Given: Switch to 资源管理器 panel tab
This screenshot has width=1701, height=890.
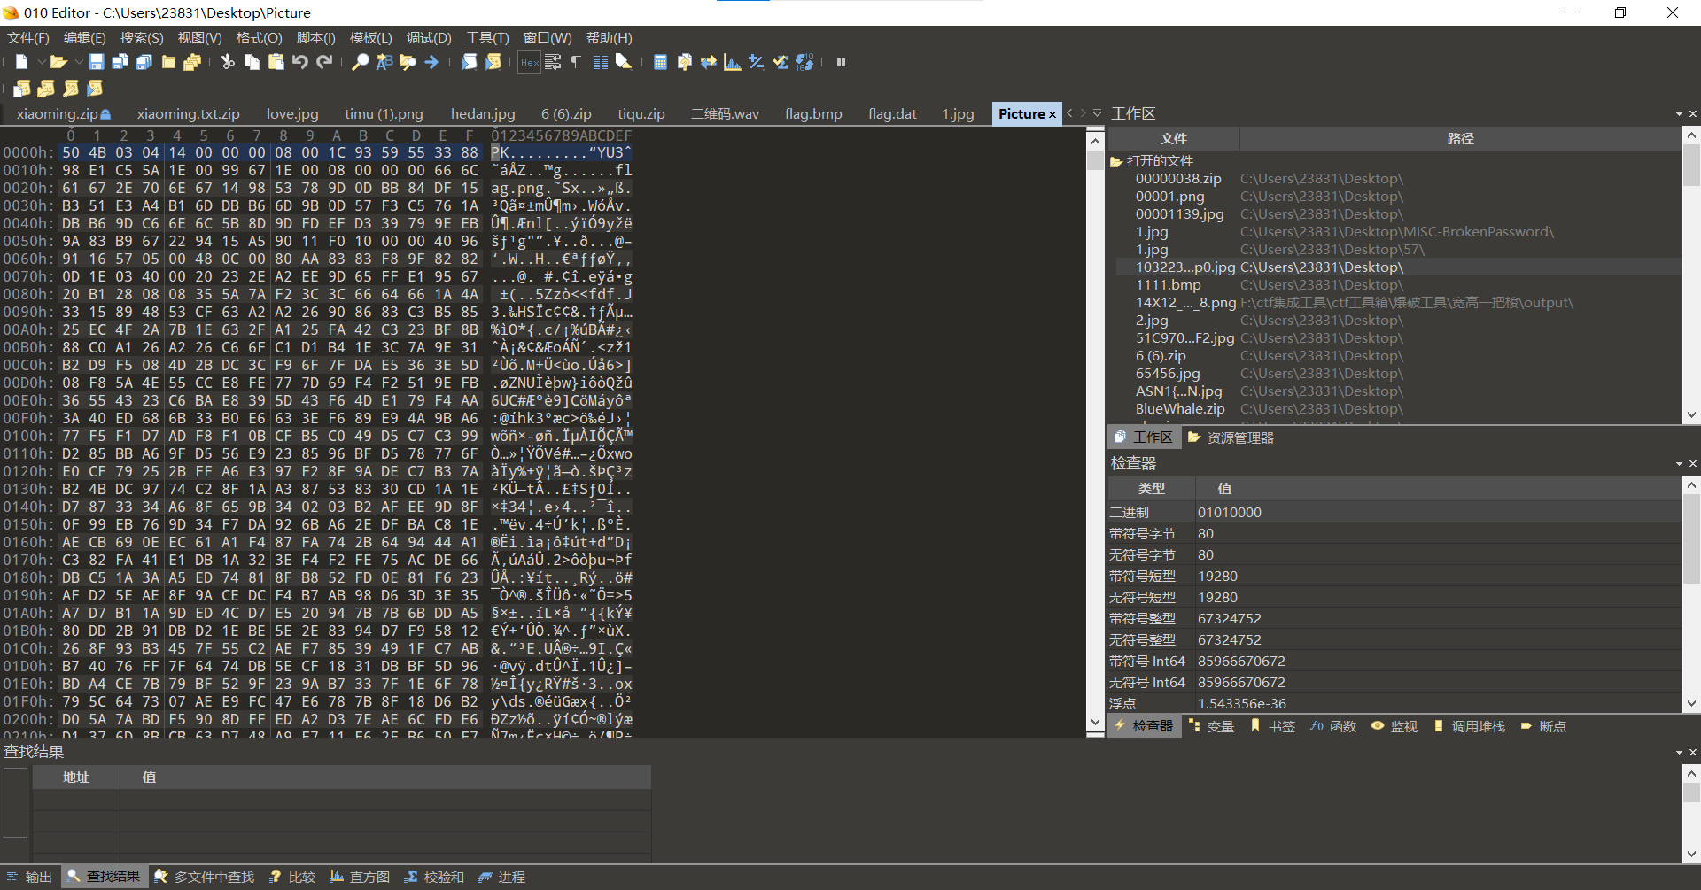Looking at the screenshot, I should [x=1231, y=437].
